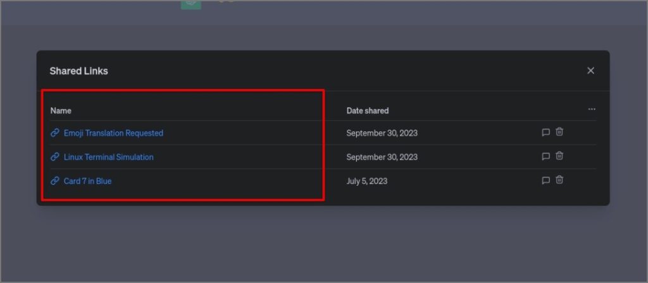The height and width of the screenshot is (283, 648).
Task: Click chain icon beside Card 7 in Blue
Action: 55,181
